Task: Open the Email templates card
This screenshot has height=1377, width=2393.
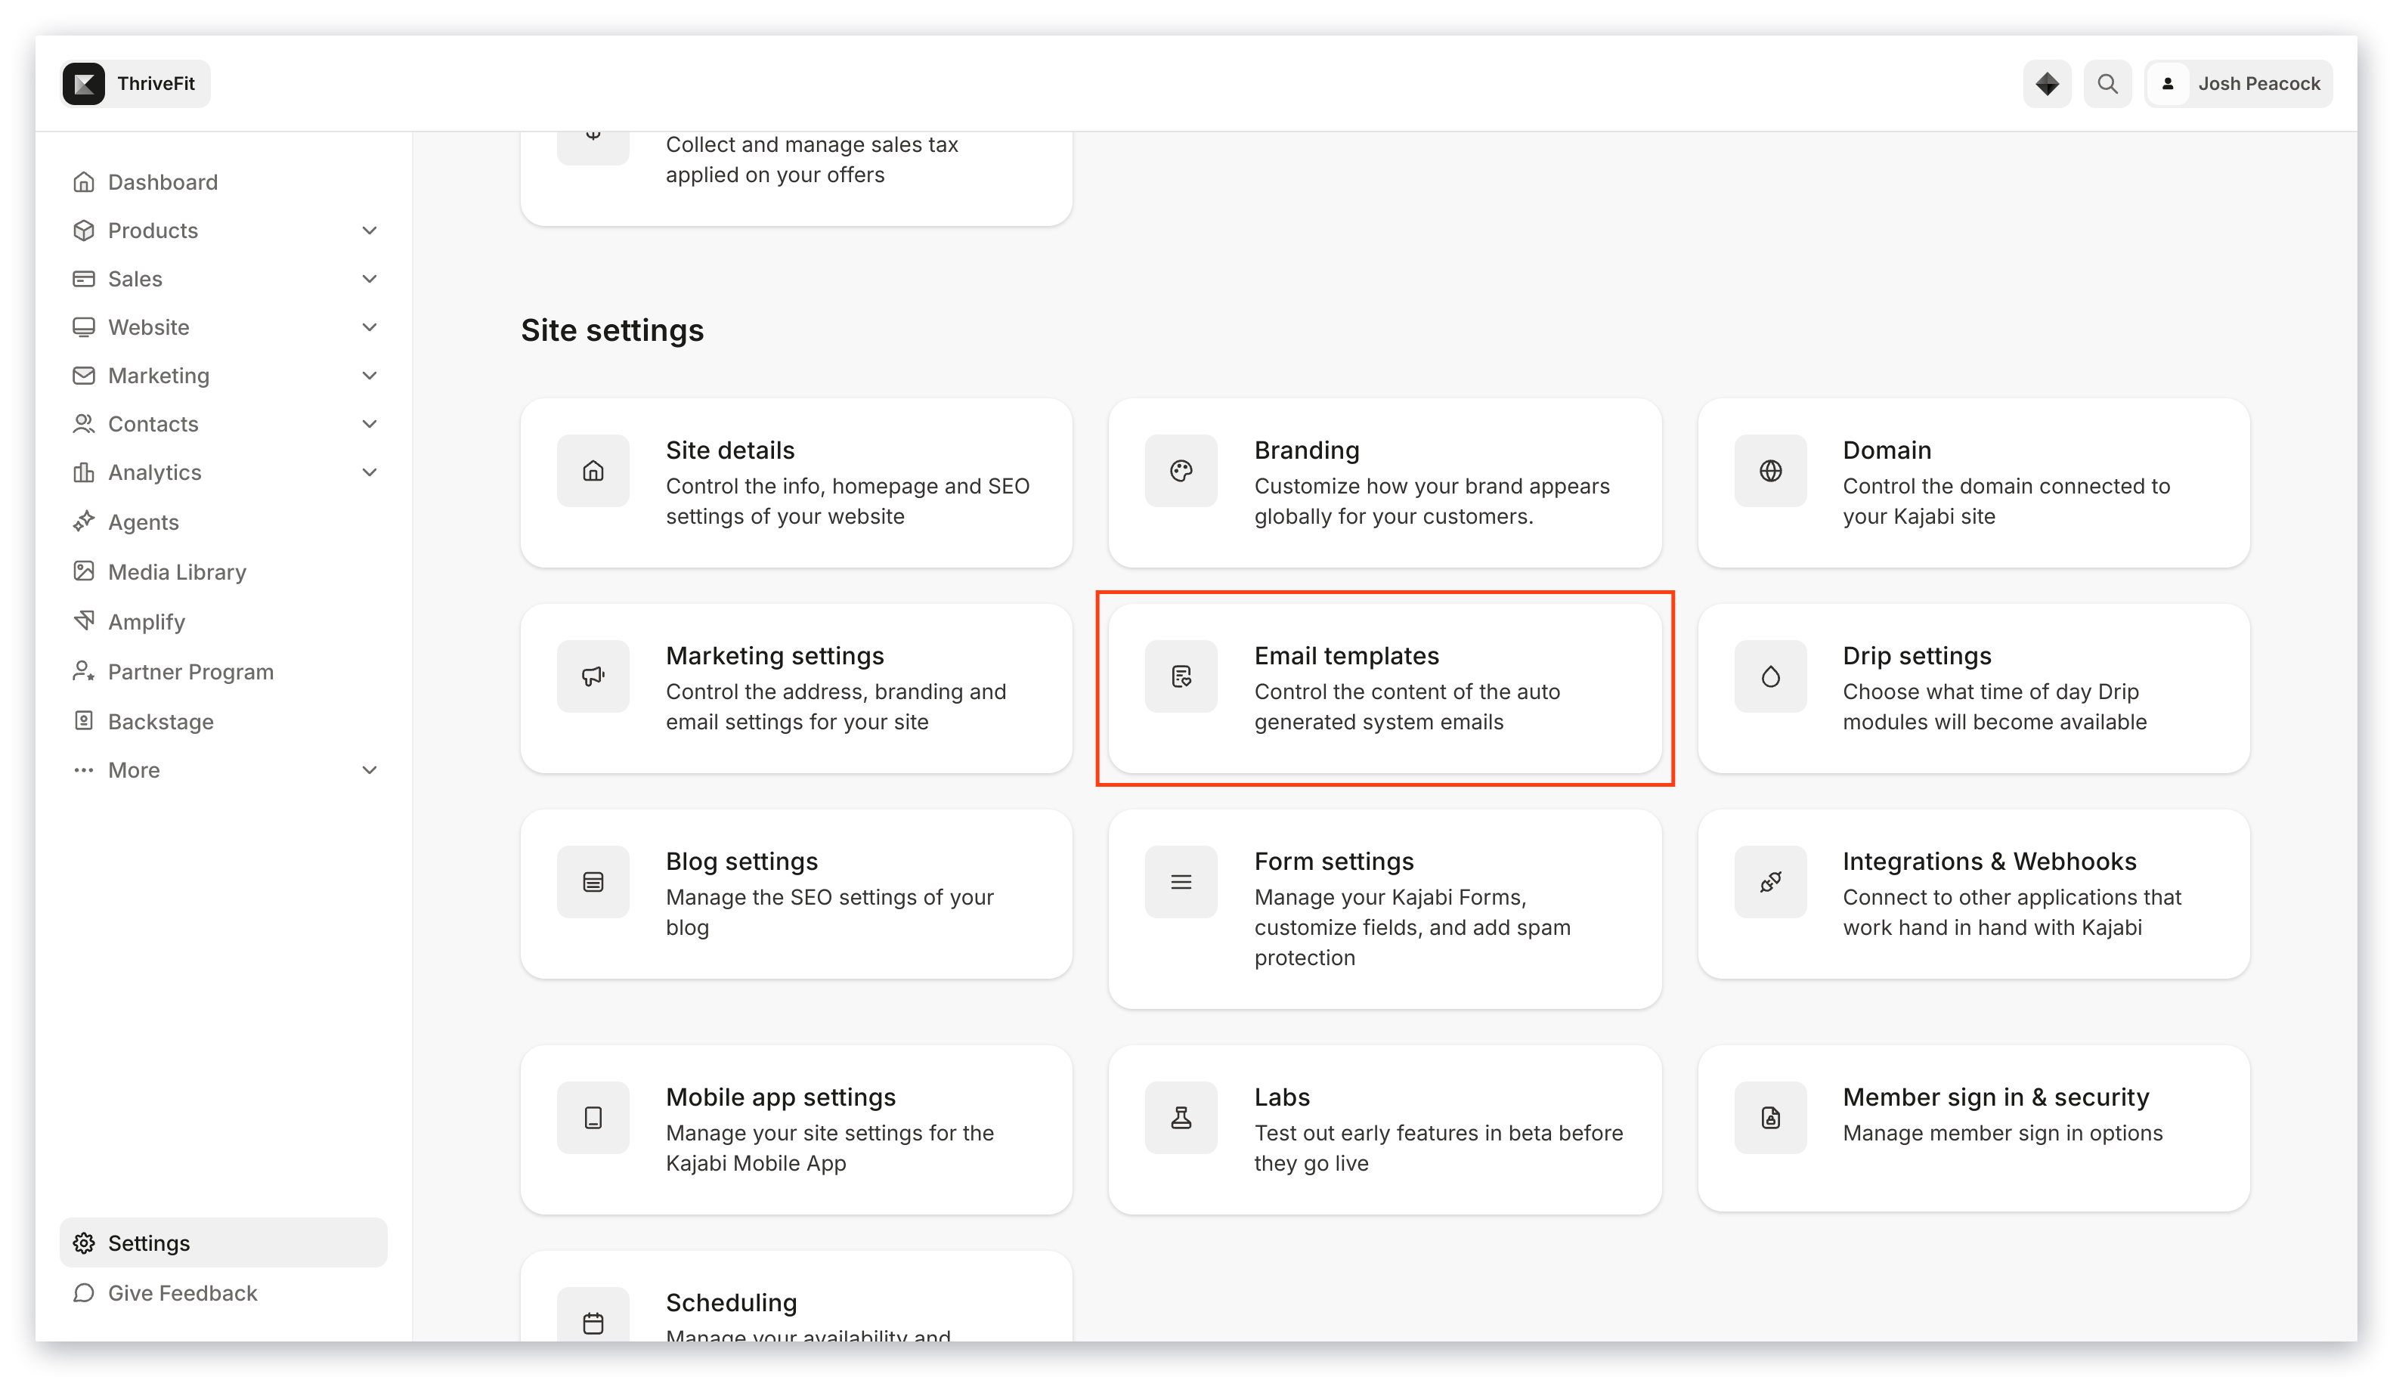Action: [x=1384, y=688]
